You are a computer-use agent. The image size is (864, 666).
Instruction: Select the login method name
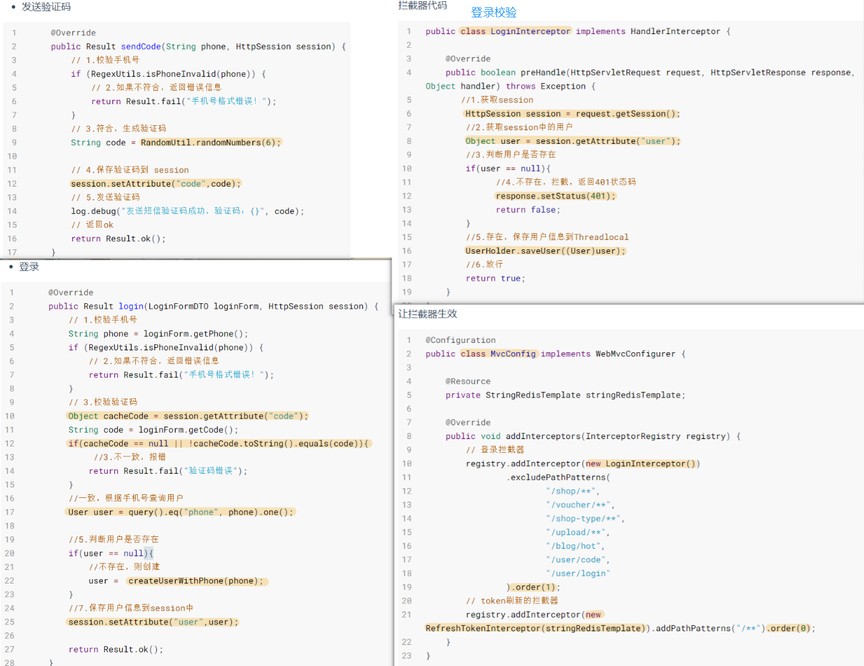point(131,306)
